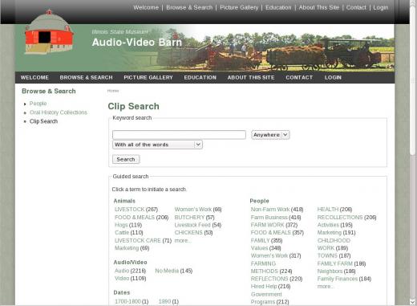Viewport: 417px width, 306px height.
Task: Click Contact in the top header
Action: click(356, 7)
